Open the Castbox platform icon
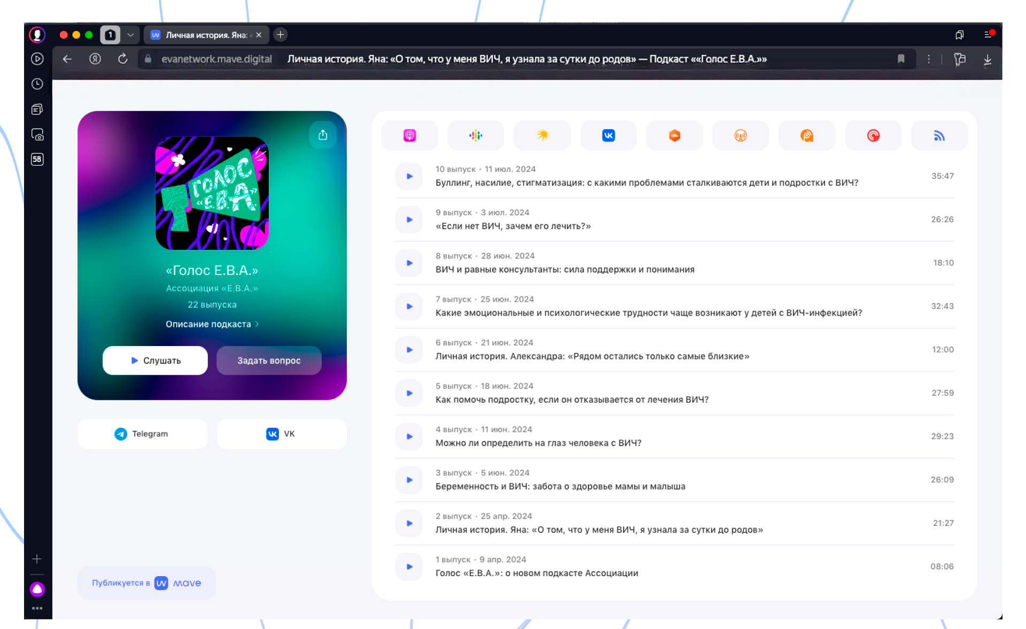1026x629 pixels. pyautogui.click(x=674, y=136)
